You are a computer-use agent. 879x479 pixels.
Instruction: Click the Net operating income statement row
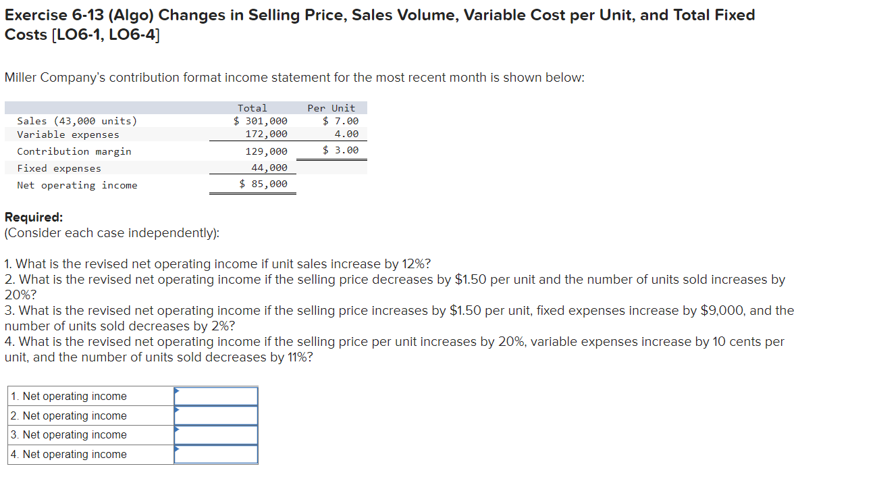tap(78, 184)
